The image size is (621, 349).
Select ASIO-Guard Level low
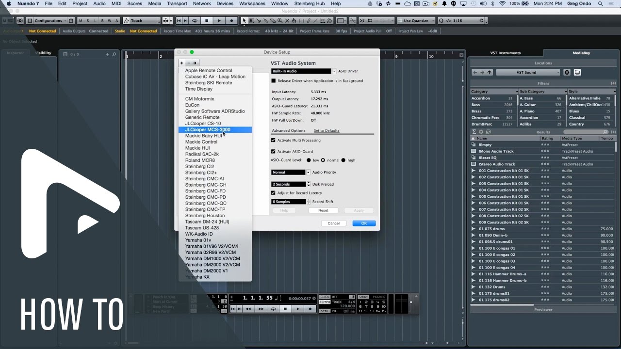(x=309, y=160)
